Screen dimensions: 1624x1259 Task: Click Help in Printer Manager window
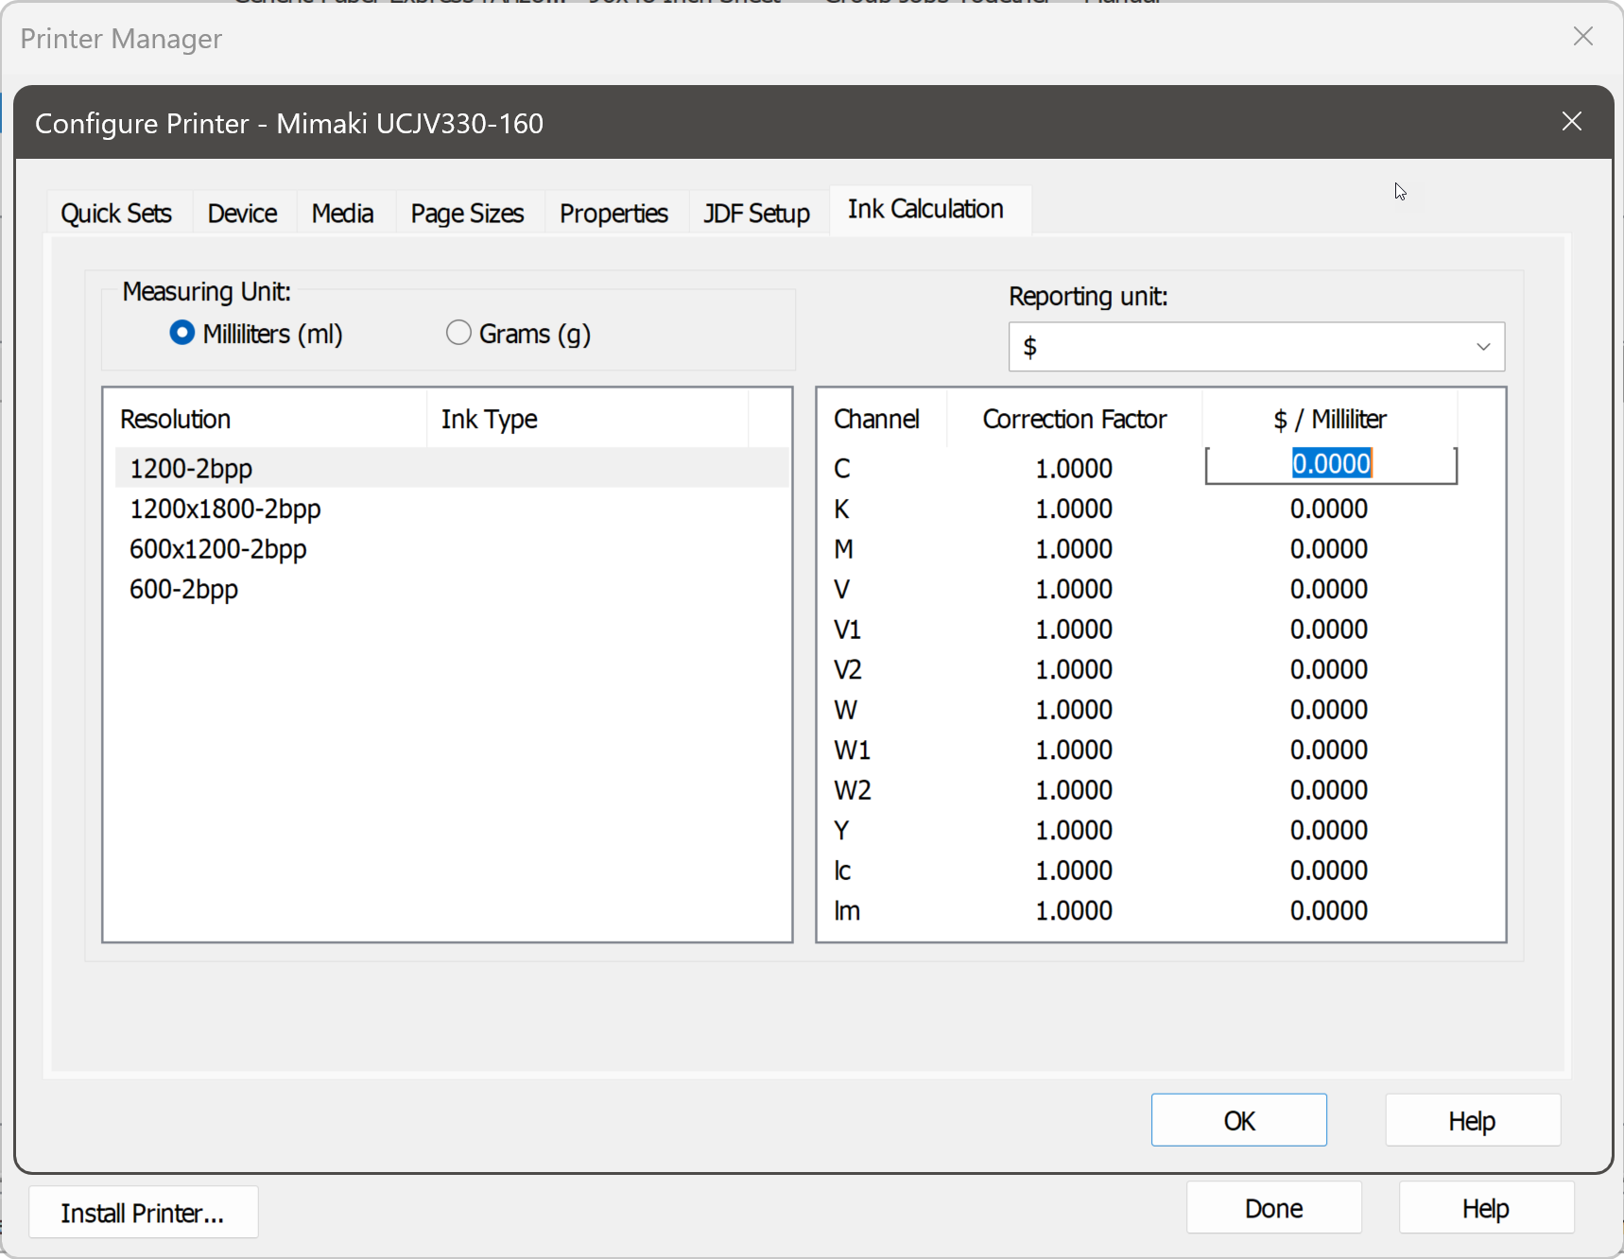click(1486, 1208)
